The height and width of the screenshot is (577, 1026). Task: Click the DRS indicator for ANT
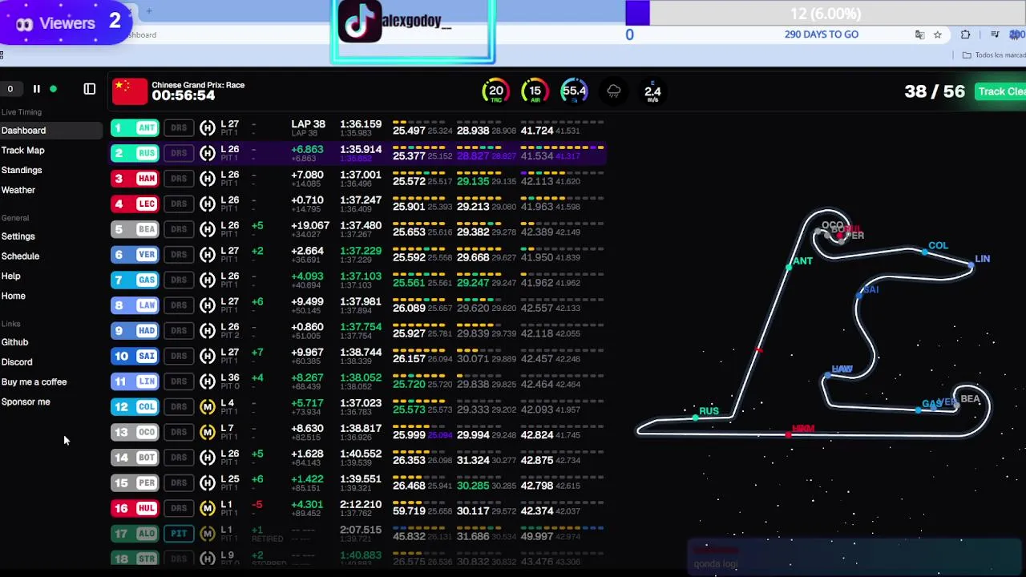pyautogui.click(x=179, y=127)
